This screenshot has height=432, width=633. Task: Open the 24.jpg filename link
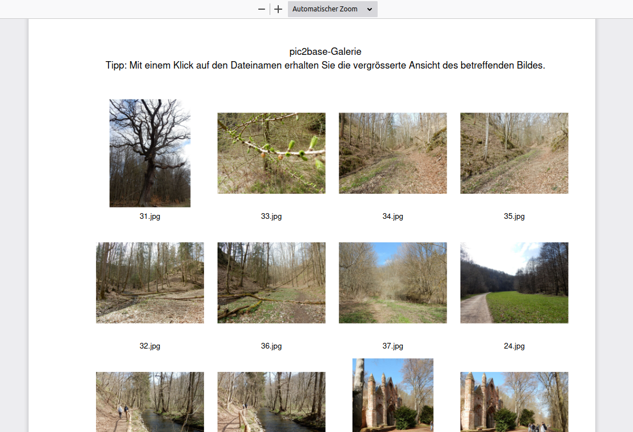click(514, 346)
